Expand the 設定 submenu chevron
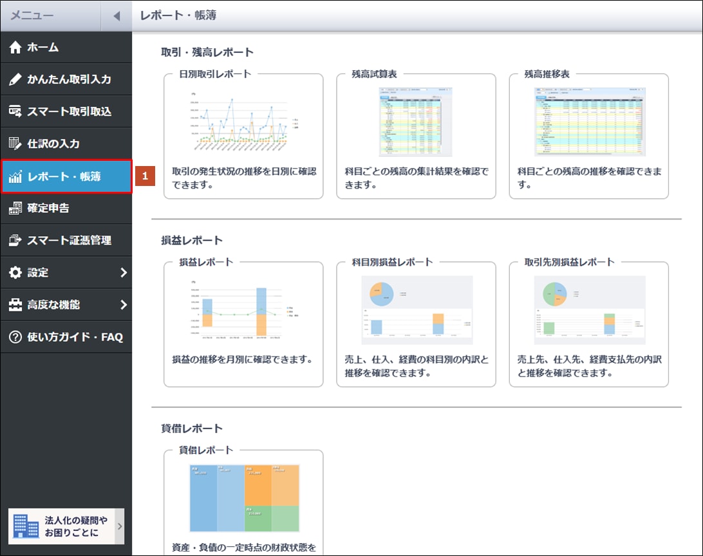Image resolution: width=703 pixels, height=556 pixels. (x=124, y=273)
